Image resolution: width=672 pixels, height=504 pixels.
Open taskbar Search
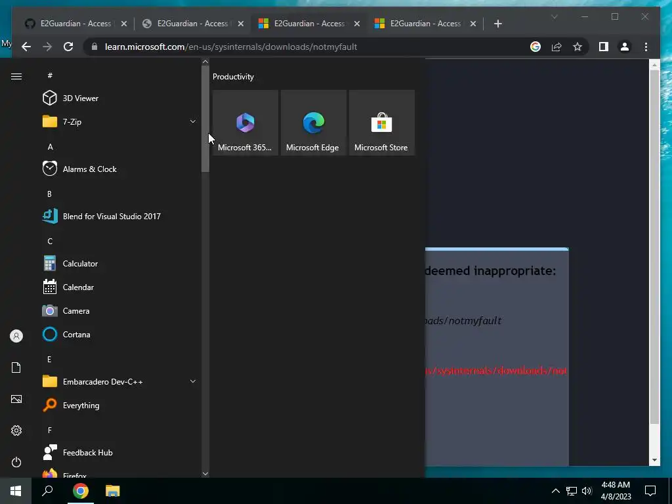point(47,491)
